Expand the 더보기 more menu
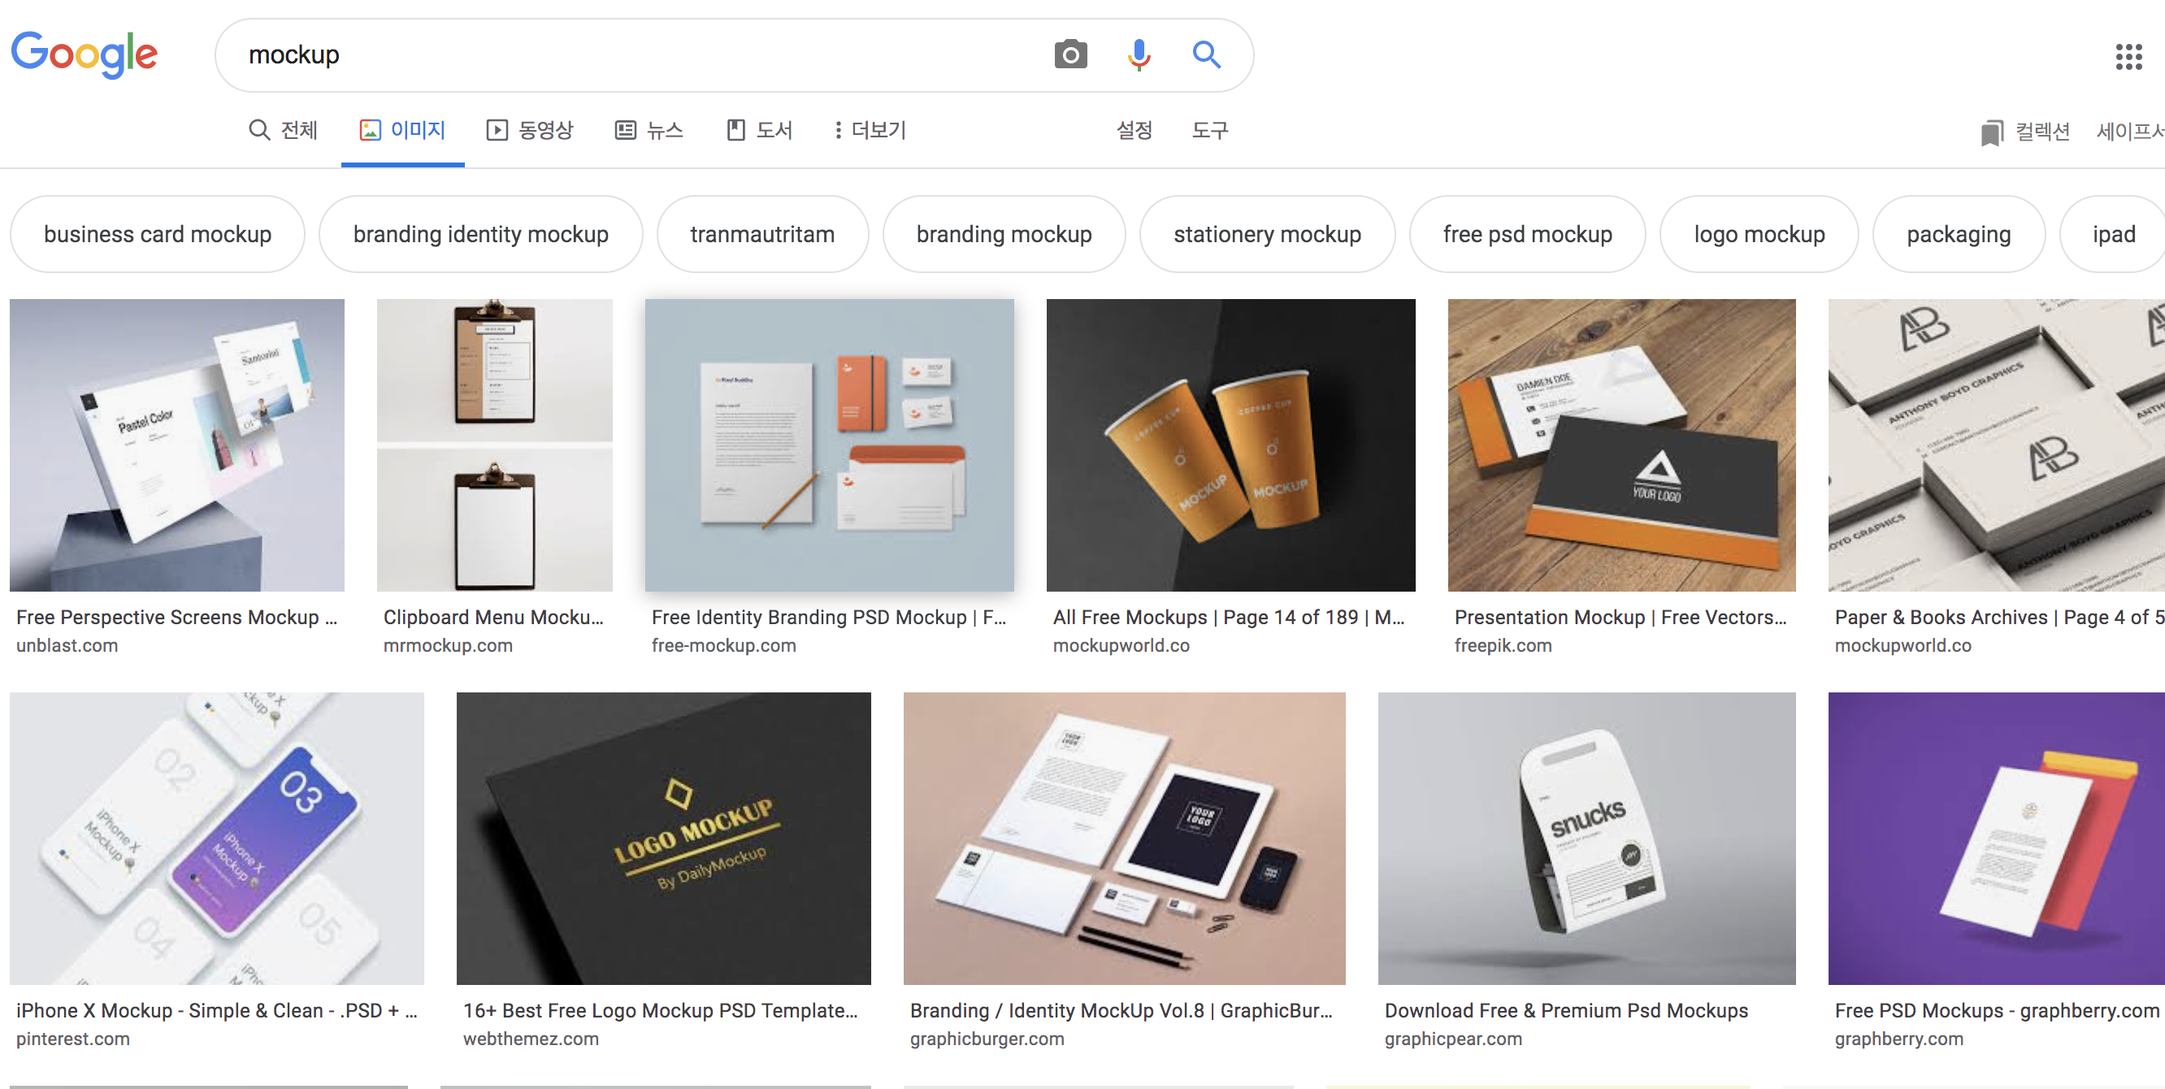 click(869, 130)
